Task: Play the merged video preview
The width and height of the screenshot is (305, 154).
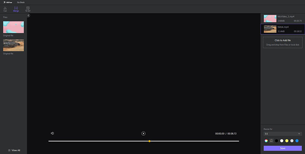Action: 143,133
